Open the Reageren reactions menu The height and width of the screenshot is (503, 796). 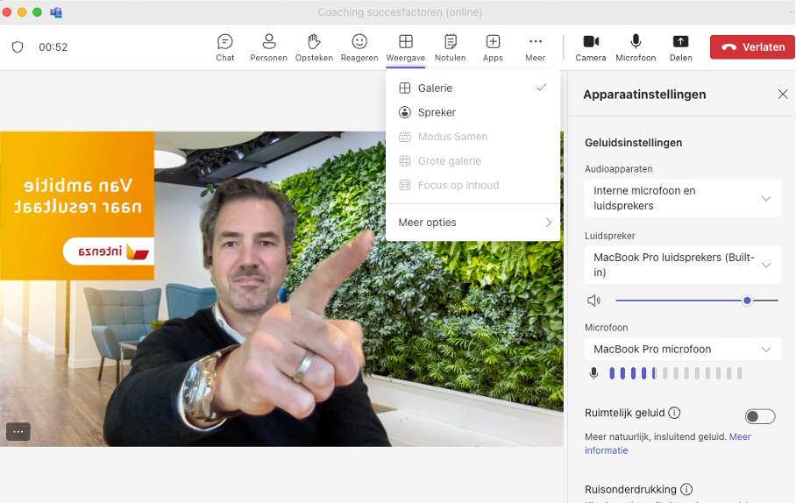pos(359,46)
